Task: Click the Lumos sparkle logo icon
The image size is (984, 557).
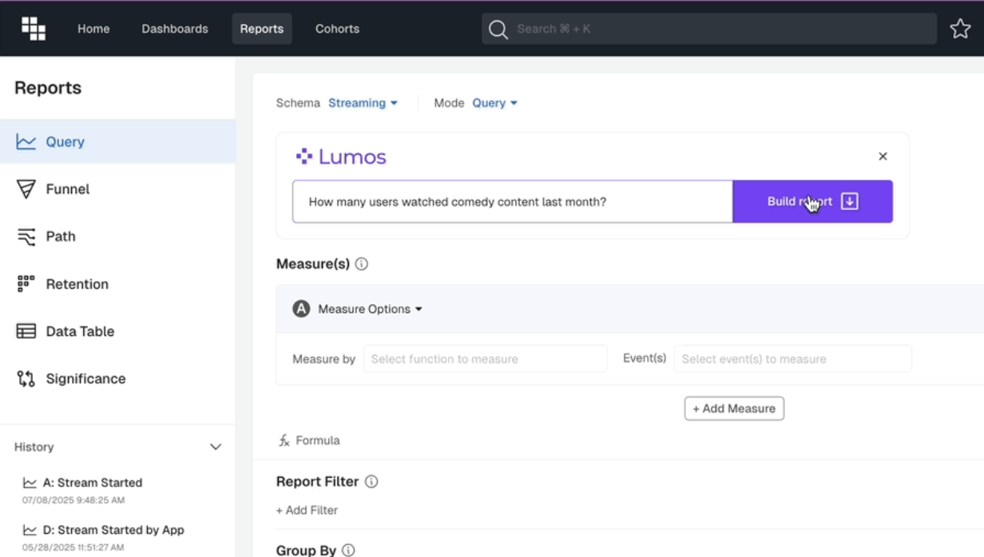Action: point(304,156)
